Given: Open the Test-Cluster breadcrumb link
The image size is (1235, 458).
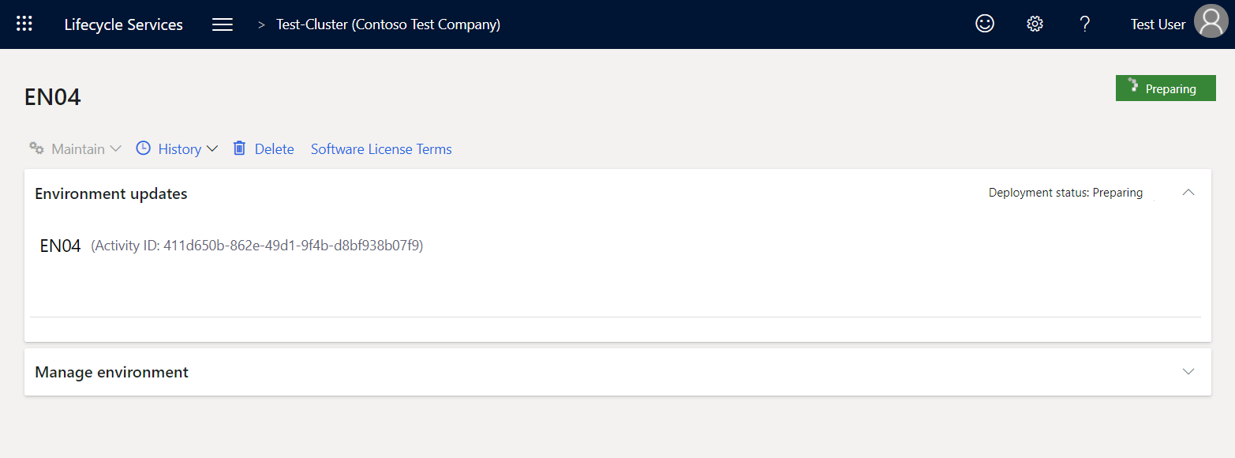Looking at the screenshot, I should (387, 24).
